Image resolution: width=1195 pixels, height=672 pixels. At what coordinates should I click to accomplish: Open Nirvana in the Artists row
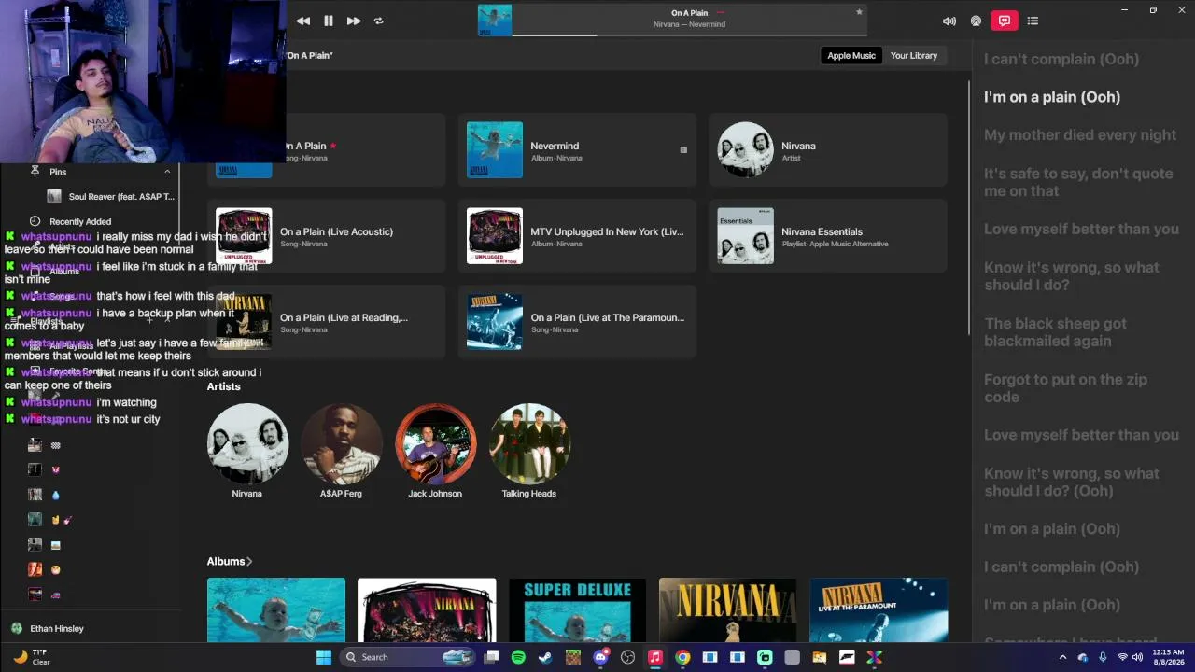point(247,452)
